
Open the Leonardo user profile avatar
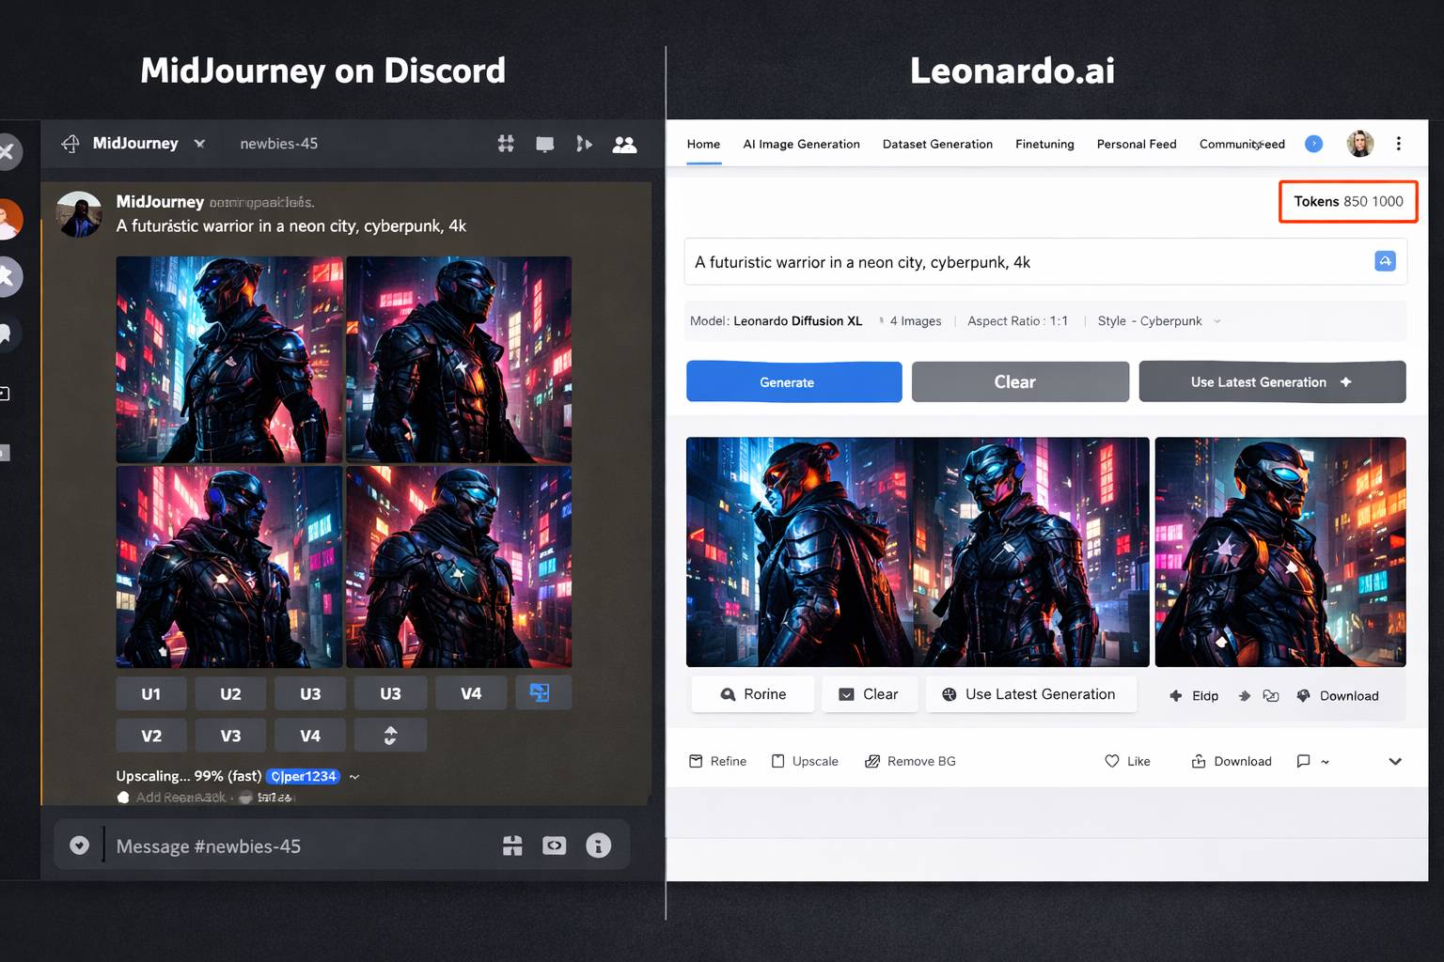[x=1359, y=144]
